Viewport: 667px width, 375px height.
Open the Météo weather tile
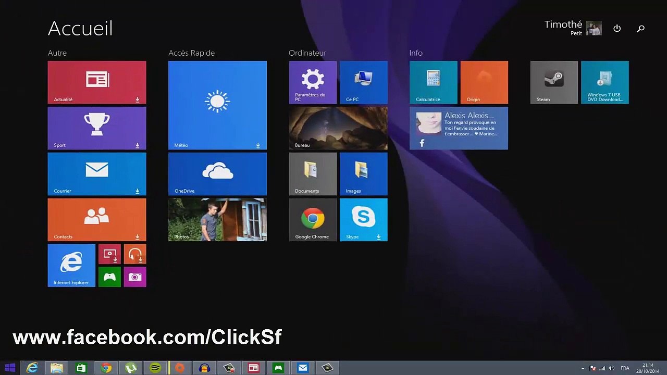[217, 105]
